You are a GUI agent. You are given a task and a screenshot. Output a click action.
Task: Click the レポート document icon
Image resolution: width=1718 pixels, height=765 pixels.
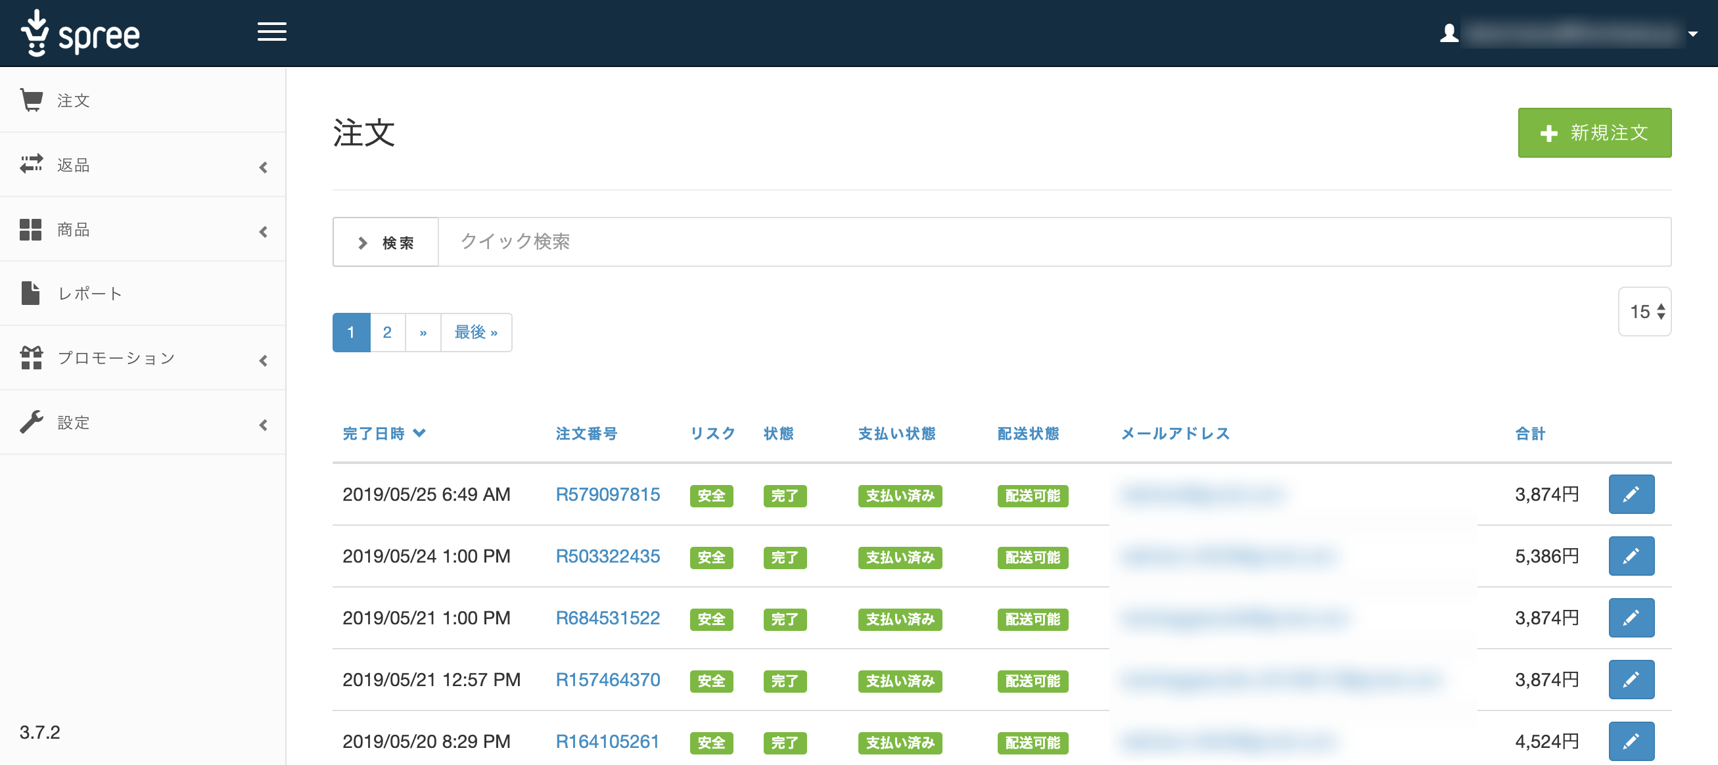32,293
